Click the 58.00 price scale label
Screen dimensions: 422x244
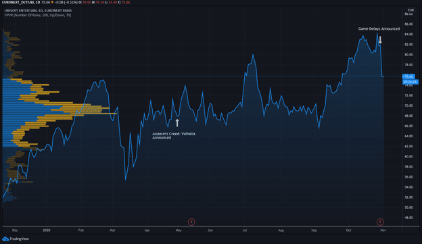tap(408, 167)
